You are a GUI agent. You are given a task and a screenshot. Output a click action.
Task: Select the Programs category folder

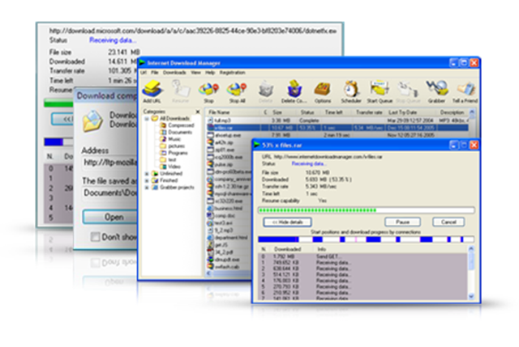[174, 153]
